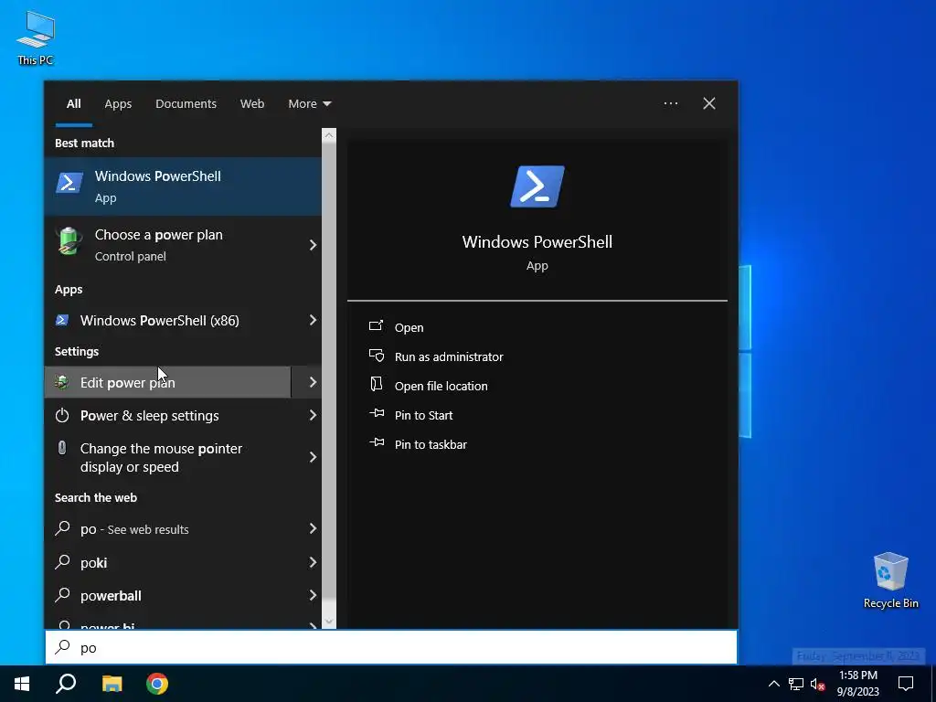The height and width of the screenshot is (702, 936).
Task: Expand Choose a power plan details arrow
Action: pos(313,245)
